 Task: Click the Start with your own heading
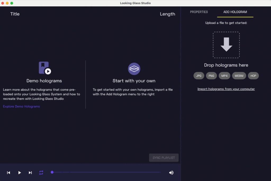coord(134,81)
